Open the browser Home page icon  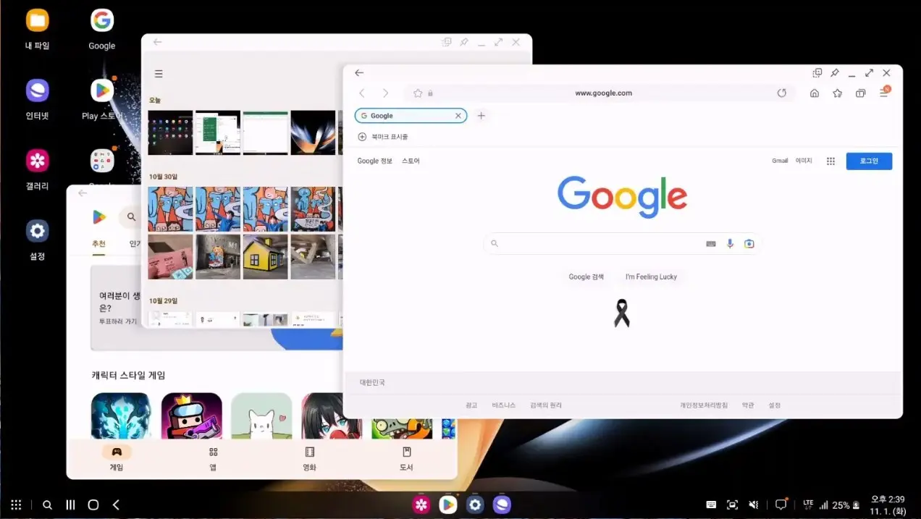point(815,93)
